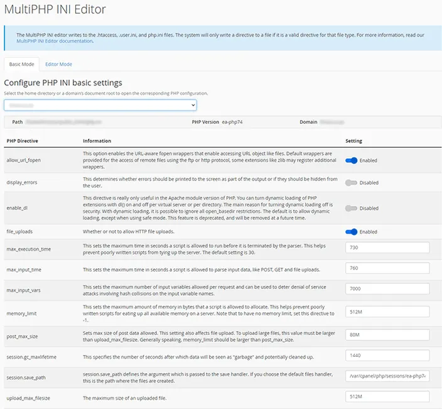Click the 'Whether or not to allow HTTP file uploads' text
442x409 pixels.
[129, 232]
